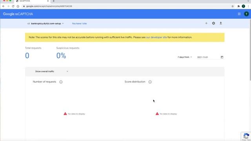
Task: Click the reCAPTCHA badge icon
Action: click(x=246, y=136)
